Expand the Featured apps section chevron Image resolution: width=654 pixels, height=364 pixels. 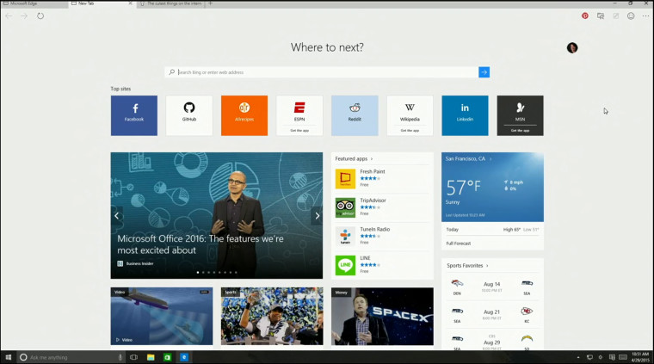click(x=373, y=159)
